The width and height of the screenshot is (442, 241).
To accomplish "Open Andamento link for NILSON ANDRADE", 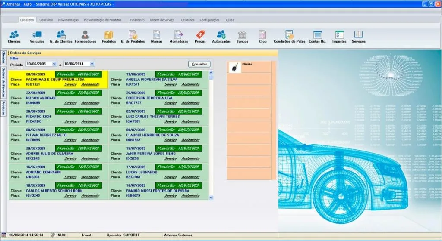I will click(90, 103).
